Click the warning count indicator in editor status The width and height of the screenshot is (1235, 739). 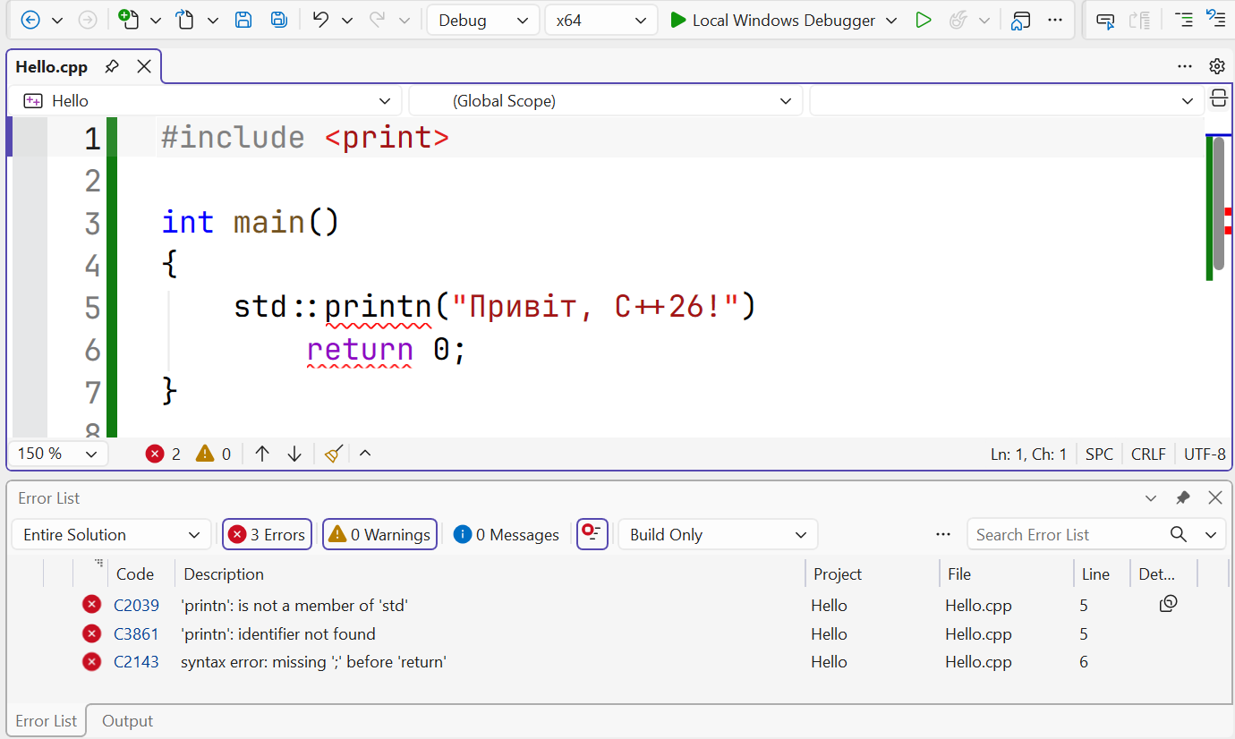214,454
